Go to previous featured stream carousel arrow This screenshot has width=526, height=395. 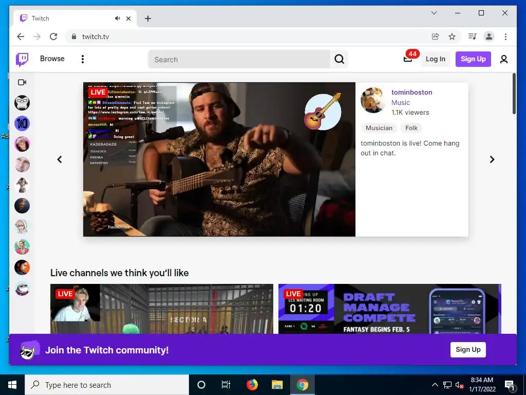[60, 159]
